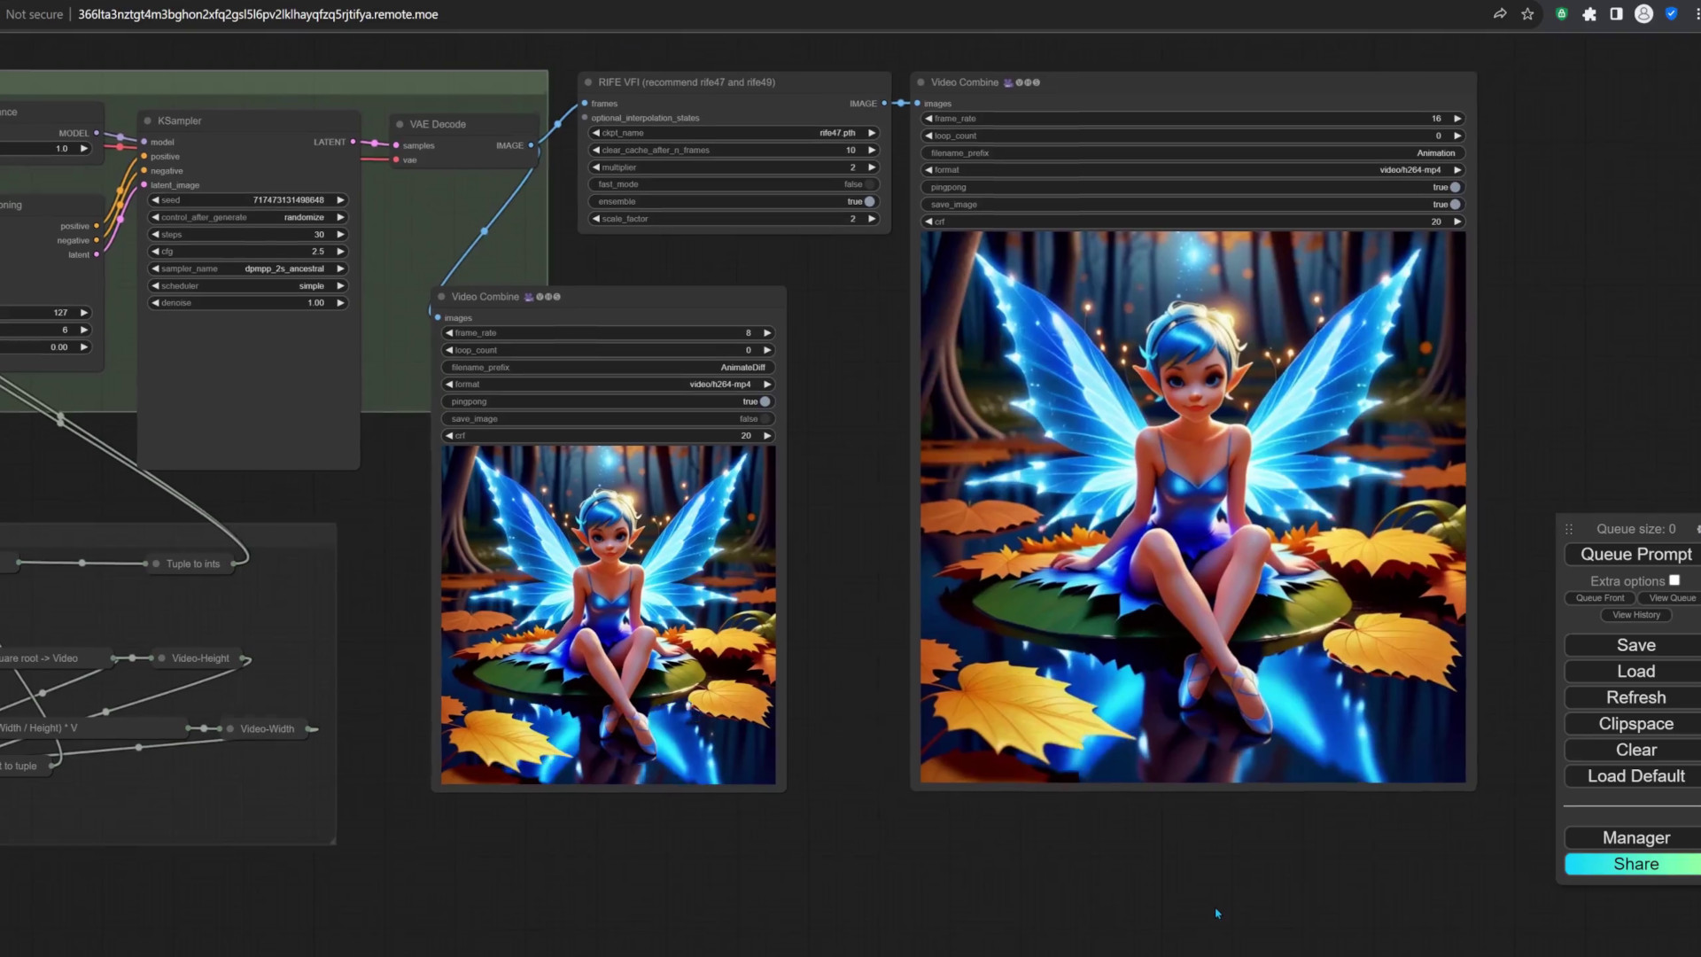Open the browser profile avatar
The image size is (1701, 957).
coord(1643,14)
